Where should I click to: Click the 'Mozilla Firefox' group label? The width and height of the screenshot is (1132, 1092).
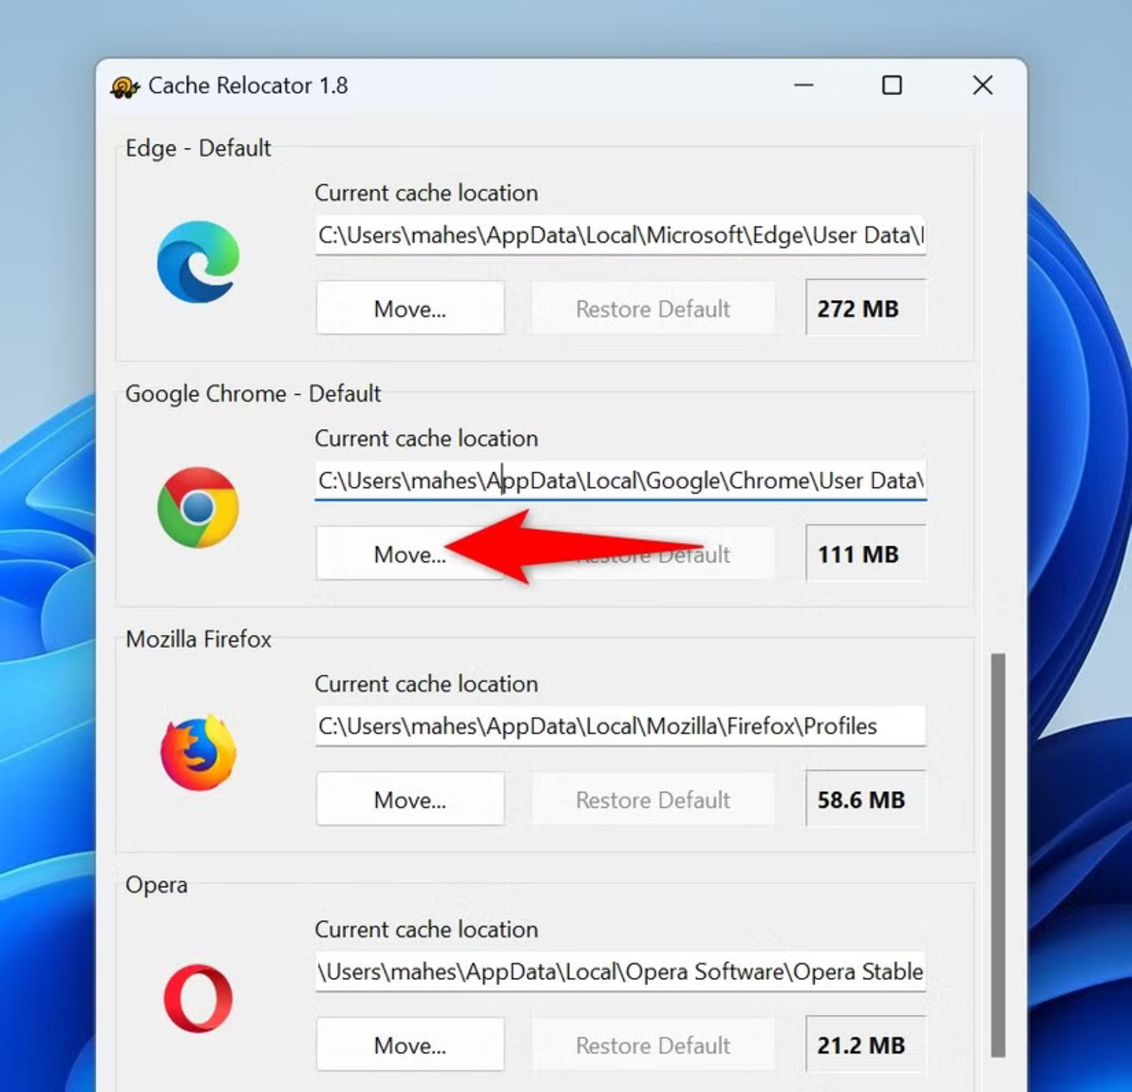pyautogui.click(x=198, y=639)
